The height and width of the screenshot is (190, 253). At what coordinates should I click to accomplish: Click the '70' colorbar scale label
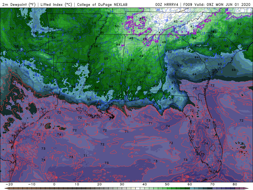coord(212,184)
